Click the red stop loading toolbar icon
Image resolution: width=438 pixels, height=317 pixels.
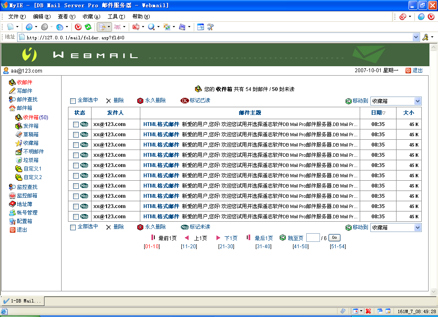coord(78,27)
